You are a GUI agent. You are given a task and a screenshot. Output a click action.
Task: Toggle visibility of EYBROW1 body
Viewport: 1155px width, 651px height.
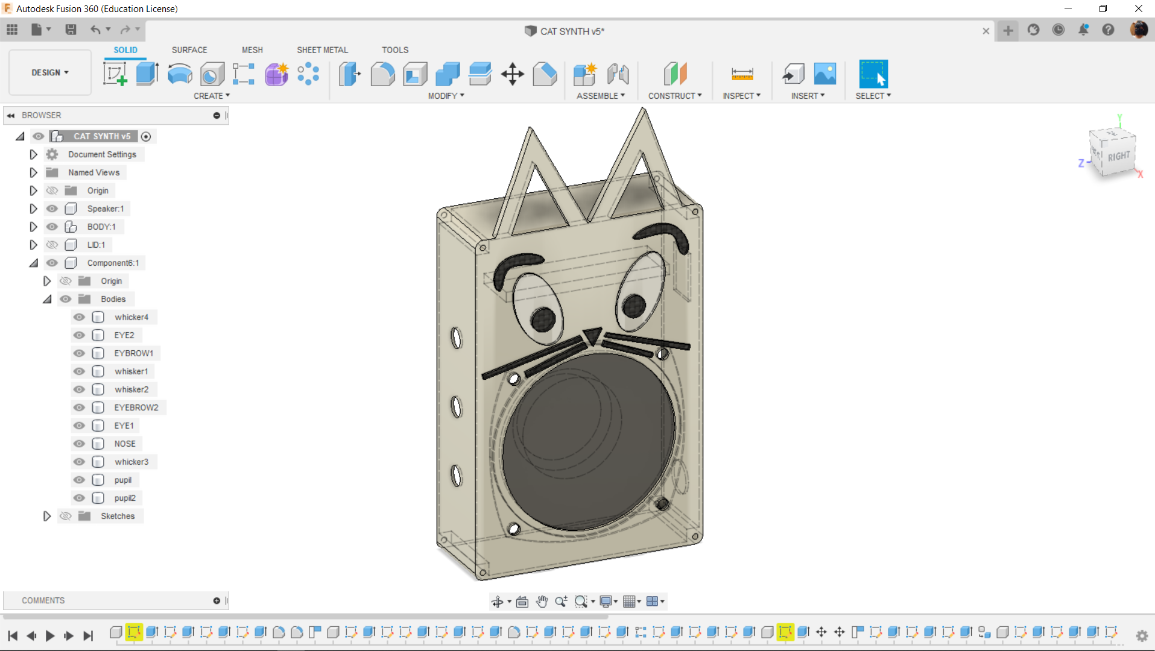point(79,353)
